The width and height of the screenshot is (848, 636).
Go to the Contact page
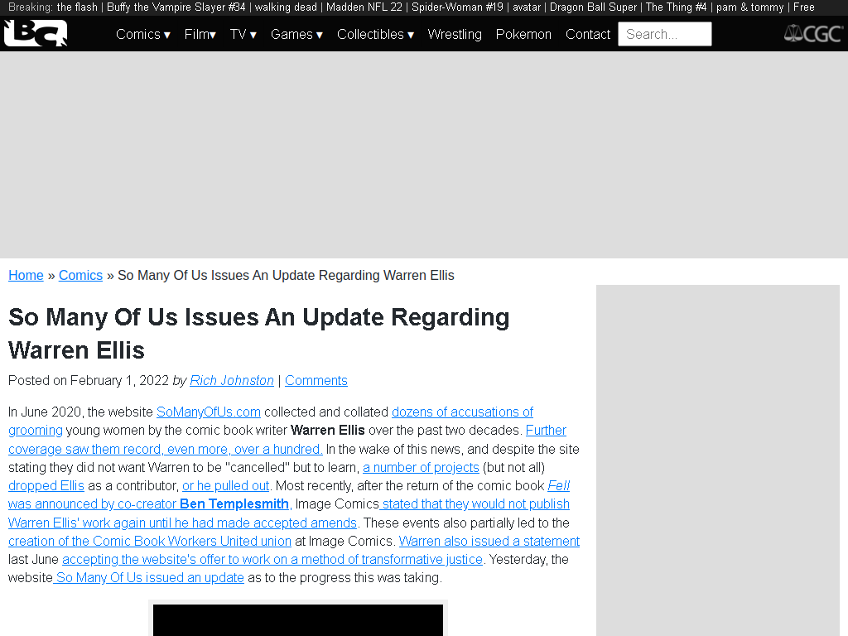pos(588,34)
